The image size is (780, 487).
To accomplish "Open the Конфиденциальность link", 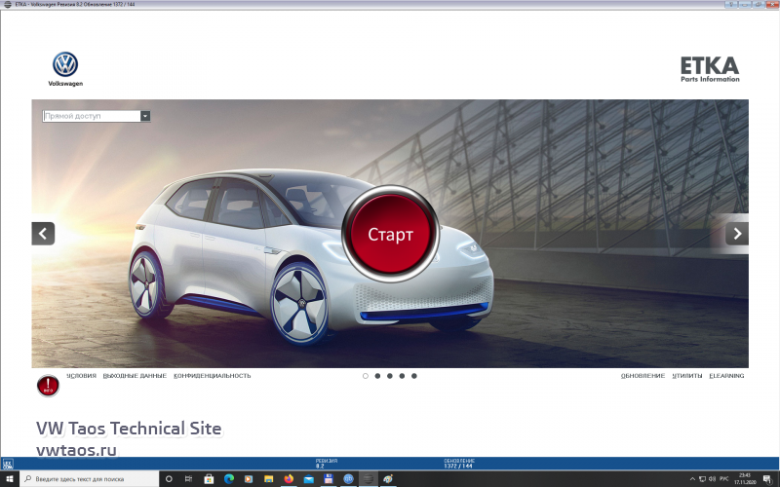I will pos(213,375).
